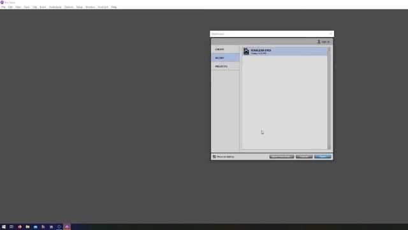This screenshot has height=230, width=408.
Task: Open the Event menu
Action: 43,7
